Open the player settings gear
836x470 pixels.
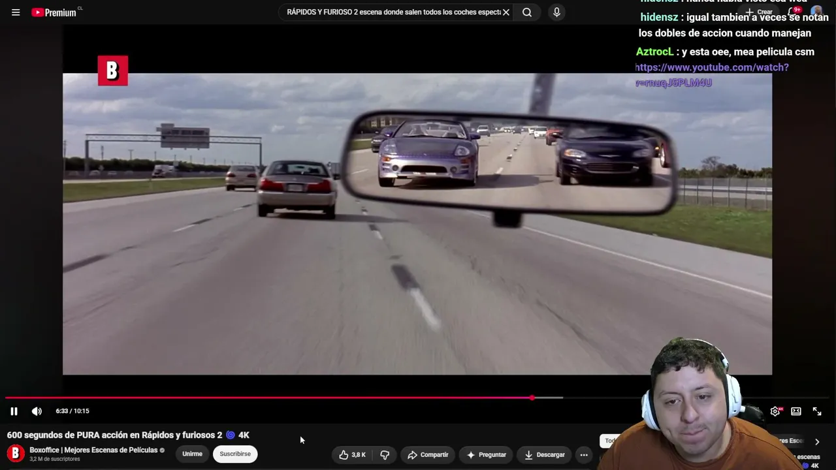click(775, 411)
